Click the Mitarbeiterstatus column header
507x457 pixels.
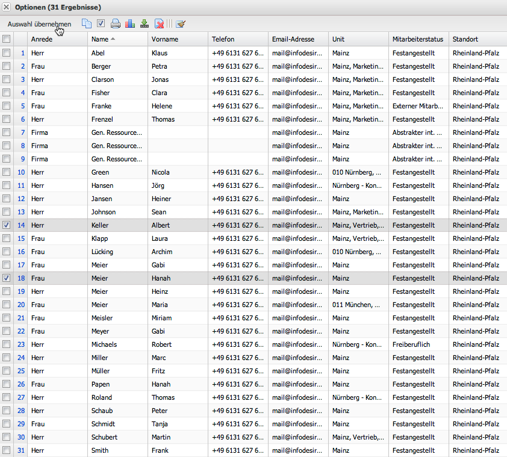pyautogui.click(x=417, y=39)
